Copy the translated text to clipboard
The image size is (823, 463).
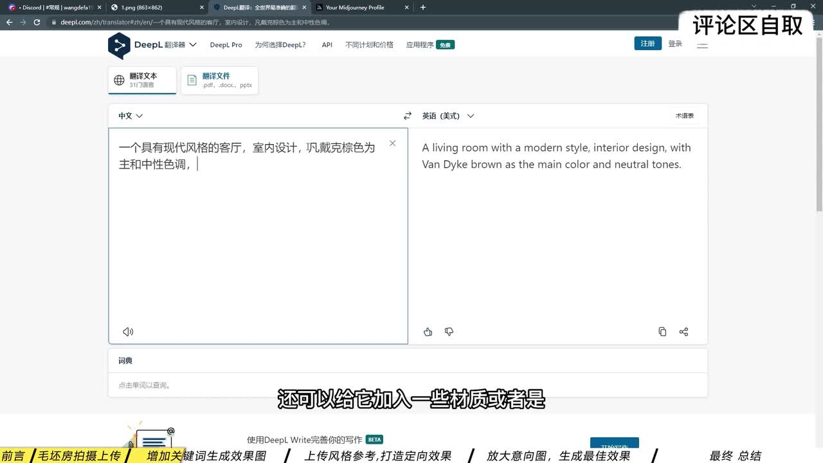pos(662,332)
